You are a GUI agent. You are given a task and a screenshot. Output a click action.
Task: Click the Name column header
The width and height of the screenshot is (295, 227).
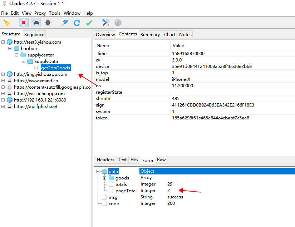pyautogui.click(x=132, y=46)
